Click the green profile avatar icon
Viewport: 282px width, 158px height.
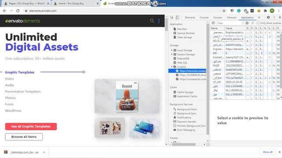click(272, 11)
